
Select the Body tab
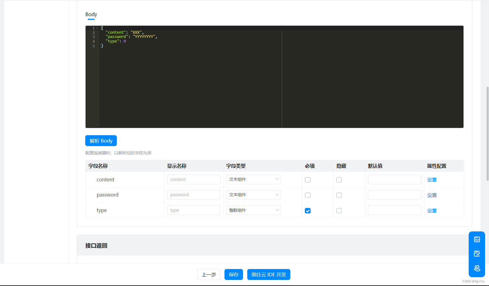click(x=91, y=14)
